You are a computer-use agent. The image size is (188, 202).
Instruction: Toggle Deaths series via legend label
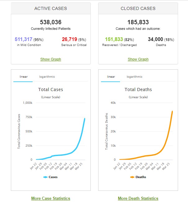click(x=140, y=177)
